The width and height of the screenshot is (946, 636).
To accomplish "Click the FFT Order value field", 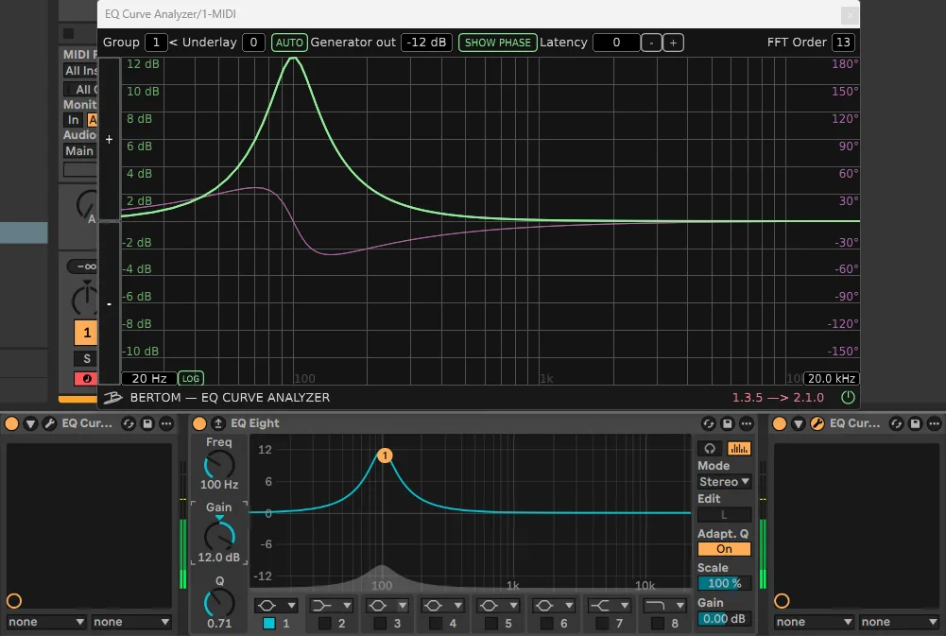I will [842, 43].
